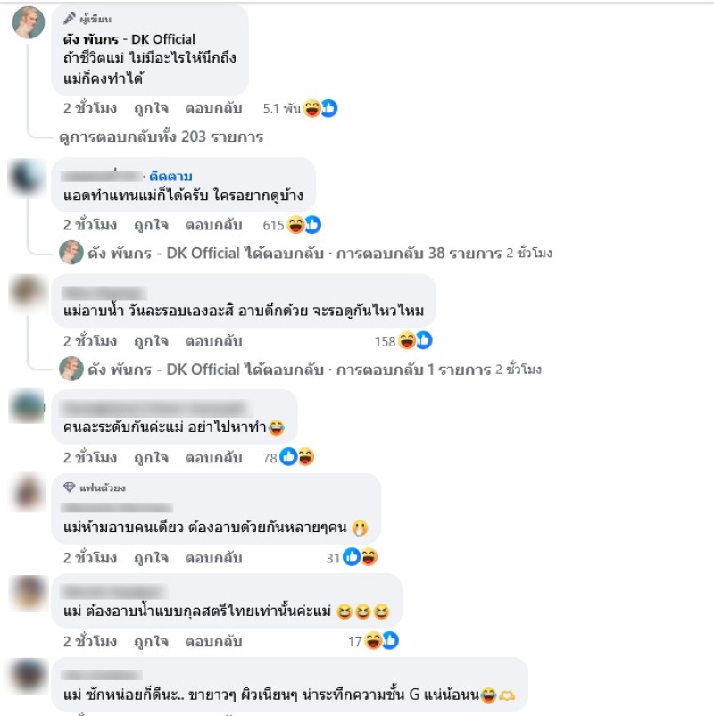Click ติดตาม to follow the commenter

click(170, 176)
